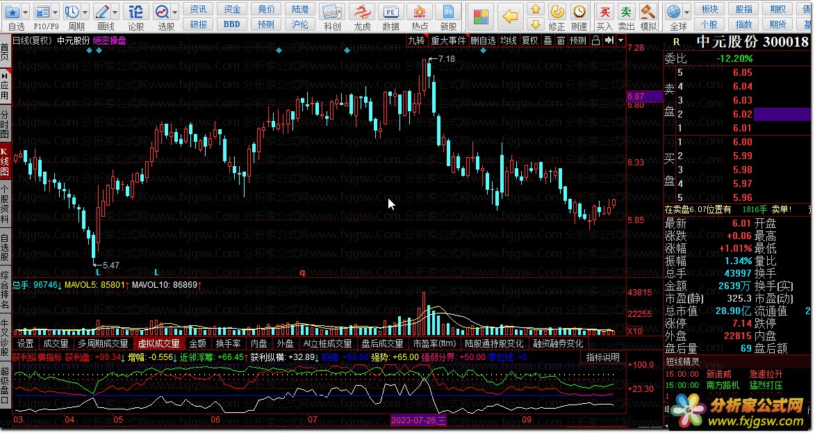Expand the 全球 globe dropdown arrow
Viewport: 815px width, 433px height.
pyautogui.click(x=686, y=11)
